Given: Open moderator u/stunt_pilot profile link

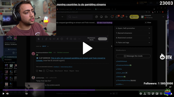Looking at the screenshot, I should (120, 73).
